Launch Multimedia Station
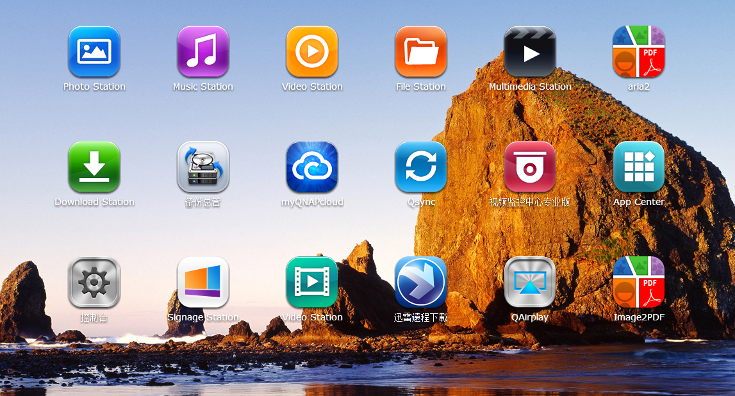Screen dimensions: 735x396 click(530, 51)
